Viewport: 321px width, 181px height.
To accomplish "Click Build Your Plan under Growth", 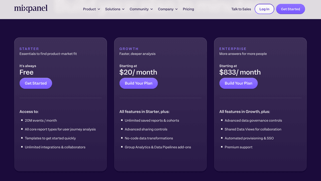I will tap(138, 83).
